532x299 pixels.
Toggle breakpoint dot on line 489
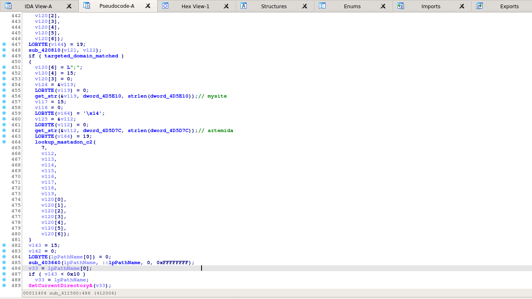tap(4, 285)
